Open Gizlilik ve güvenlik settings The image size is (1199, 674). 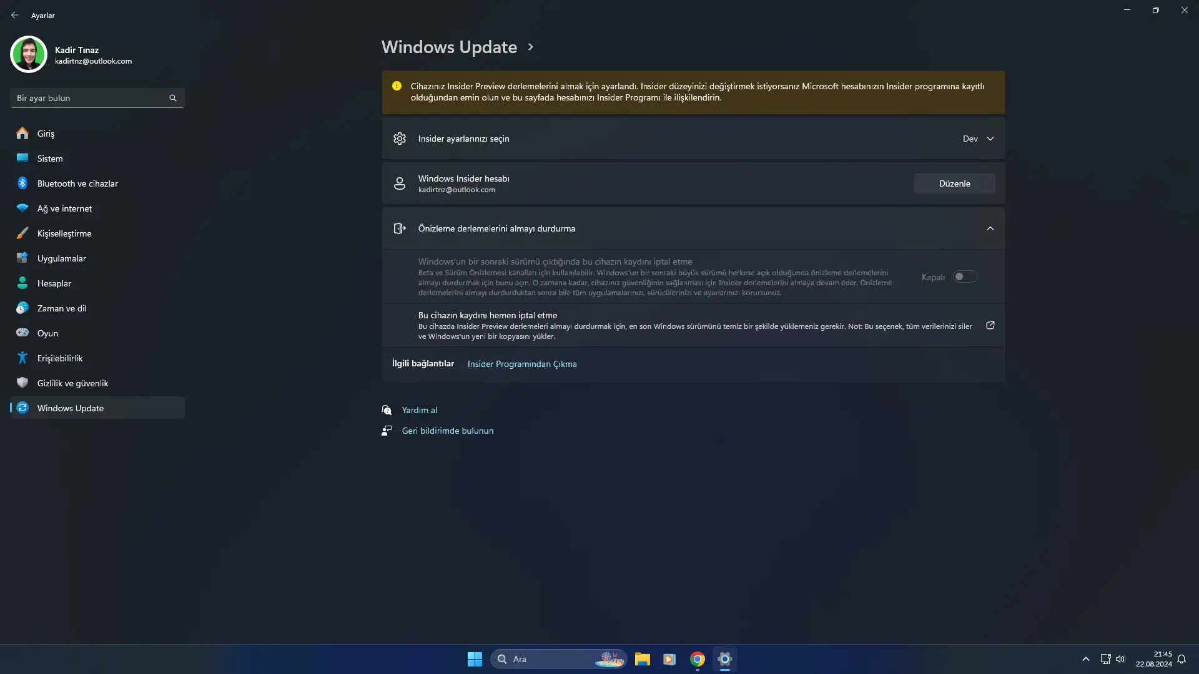(x=97, y=383)
